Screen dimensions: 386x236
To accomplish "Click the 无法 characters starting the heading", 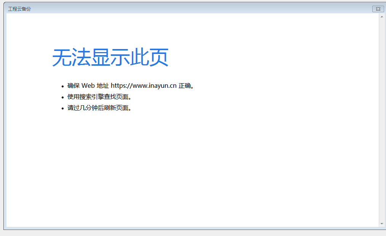I will click(71, 58).
